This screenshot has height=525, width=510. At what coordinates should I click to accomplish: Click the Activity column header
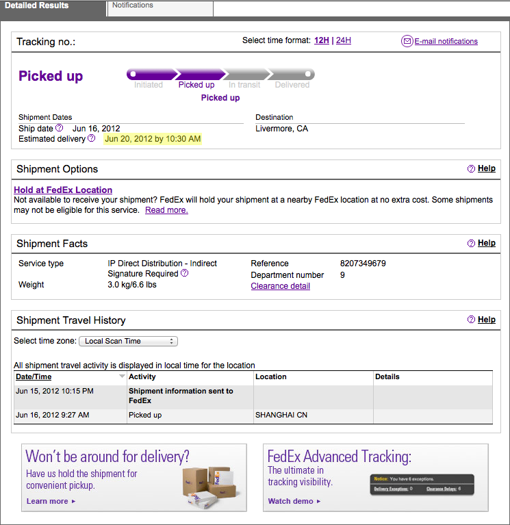(x=142, y=376)
